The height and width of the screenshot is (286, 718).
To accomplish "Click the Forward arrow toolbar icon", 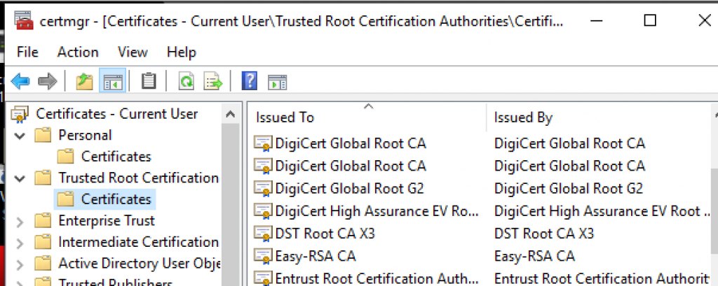I will [47, 82].
